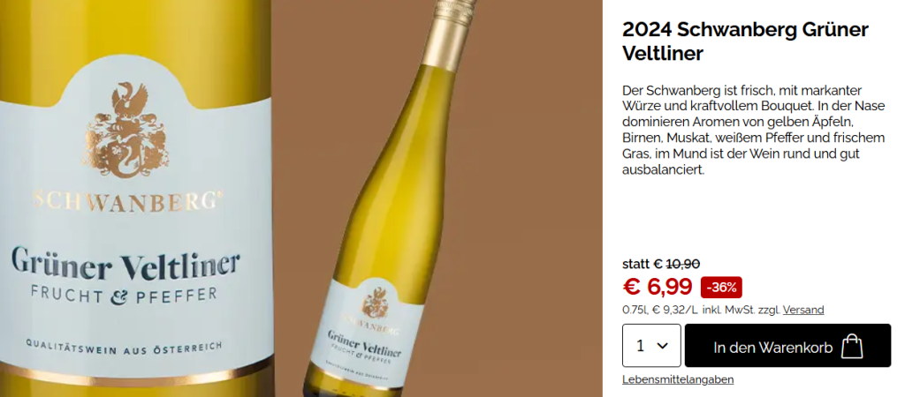
Task: Click the product title 2024 Schwanberg Grüner Veltliner
Action: (745, 41)
